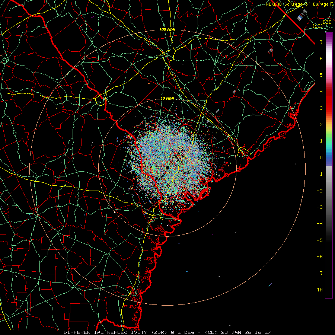Click the "16:37" timestamp in the caption

pyautogui.click(x=262, y=332)
